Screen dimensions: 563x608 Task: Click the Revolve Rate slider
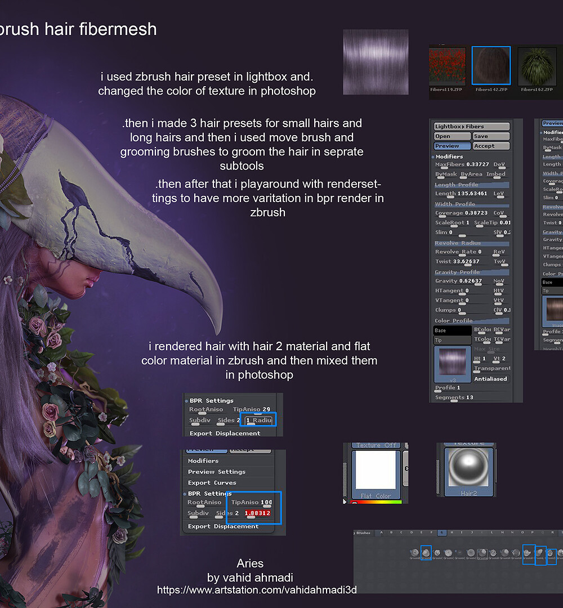click(463, 252)
